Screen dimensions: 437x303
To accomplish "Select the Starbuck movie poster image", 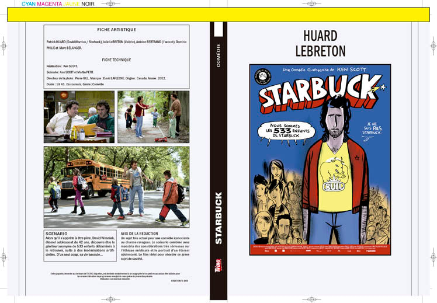I will (x=320, y=159).
